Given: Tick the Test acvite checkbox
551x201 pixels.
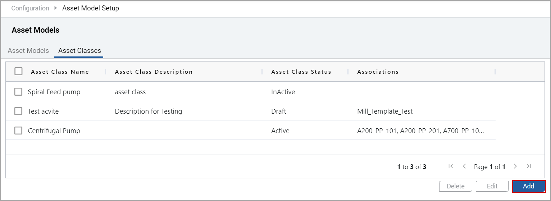Looking at the screenshot, I should tap(18, 111).
